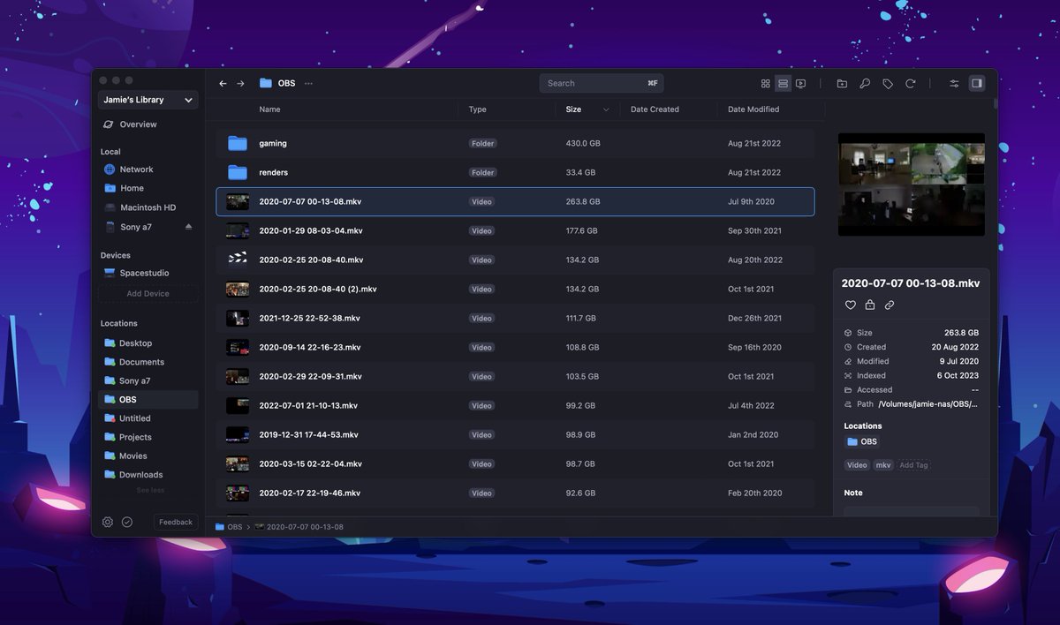Select 2019-12-31 17-44-53.mkv file
The width and height of the screenshot is (1060, 625).
point(515,434)
